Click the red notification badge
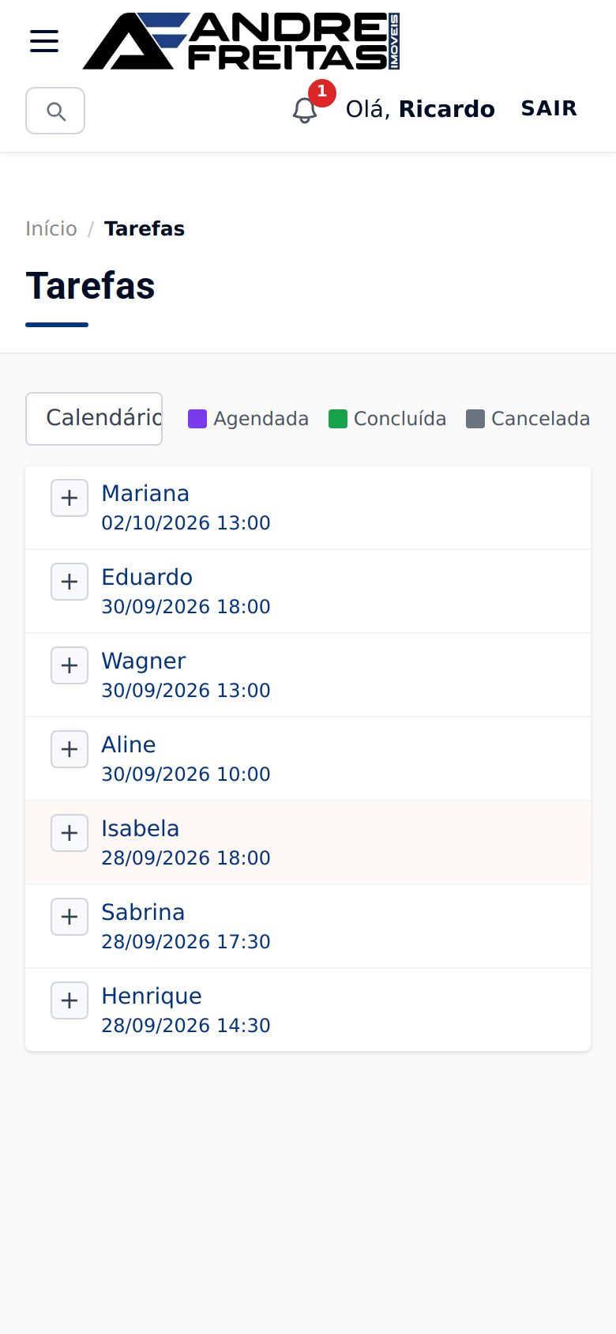The image size is (616, 1334). 321,92
